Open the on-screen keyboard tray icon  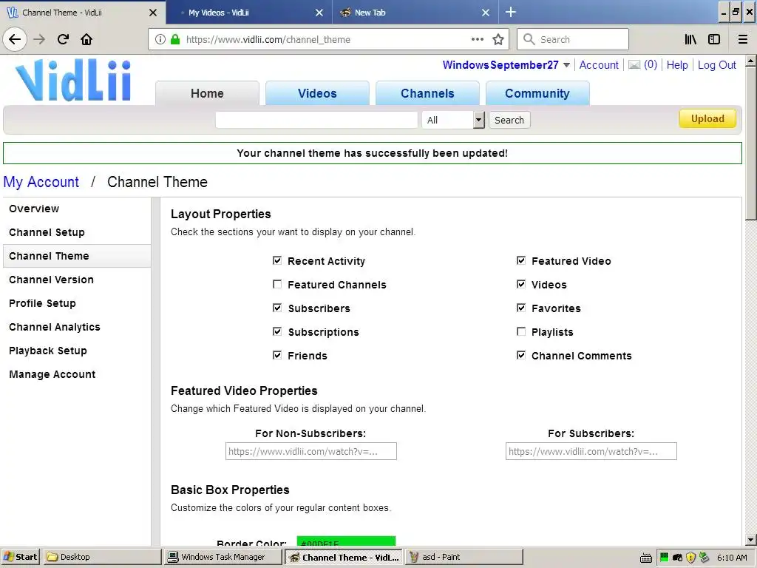646,558
